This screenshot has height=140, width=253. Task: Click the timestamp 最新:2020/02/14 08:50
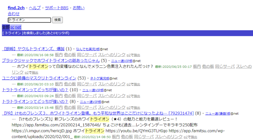92,137
